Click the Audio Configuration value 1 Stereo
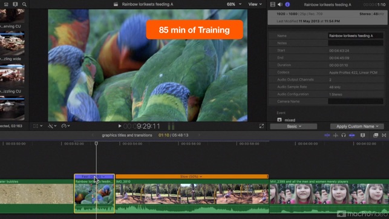This screenshot has height=219, width=389. 336,94
